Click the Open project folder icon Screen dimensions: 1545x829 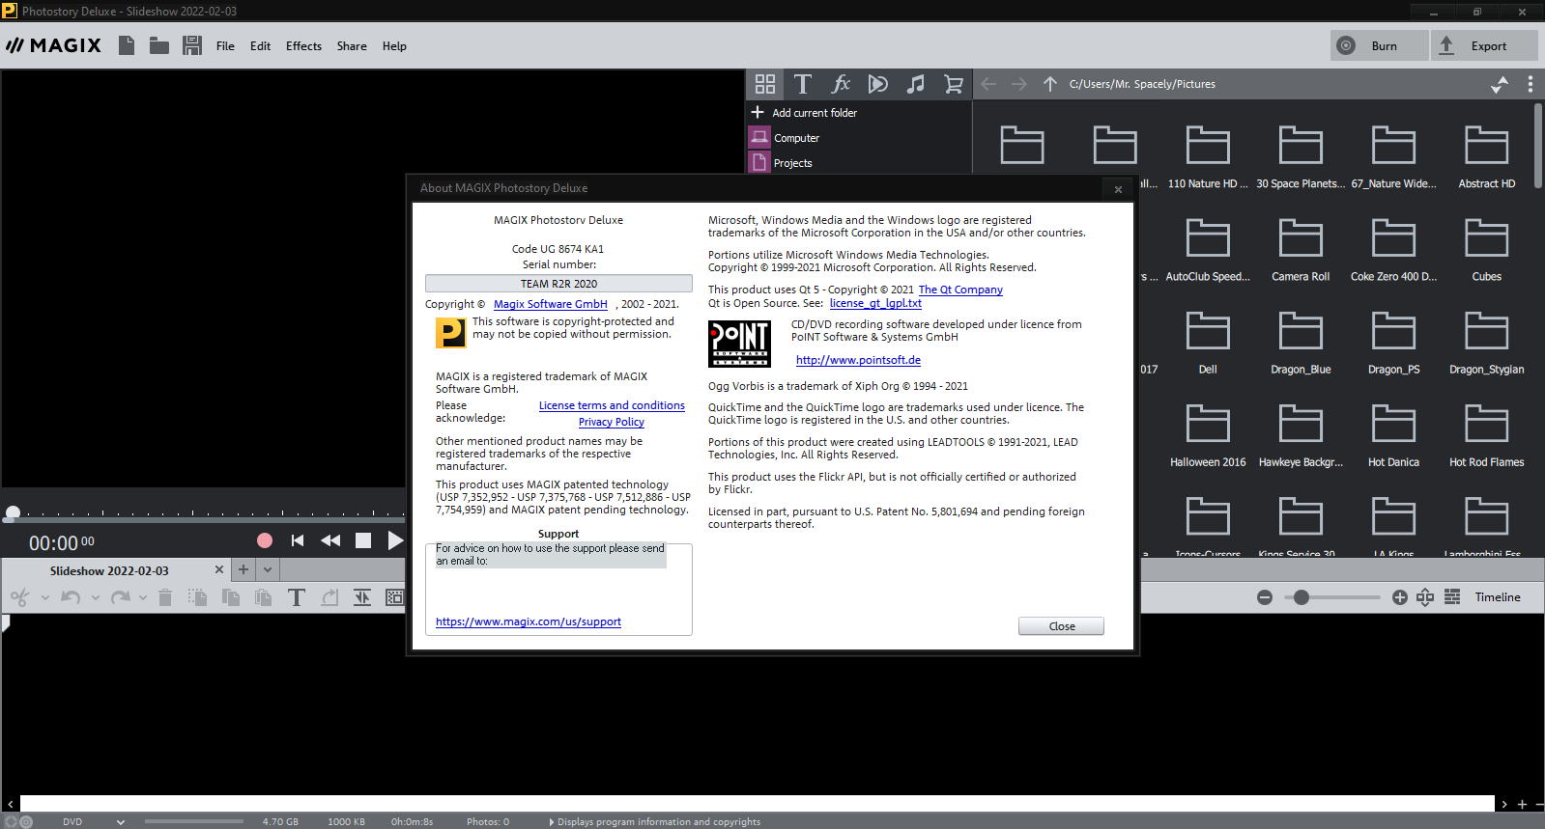coord(159,45)
